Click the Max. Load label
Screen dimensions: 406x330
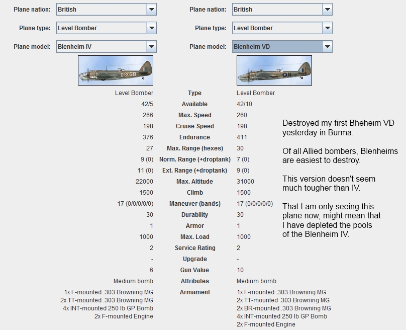click(195, 237)
